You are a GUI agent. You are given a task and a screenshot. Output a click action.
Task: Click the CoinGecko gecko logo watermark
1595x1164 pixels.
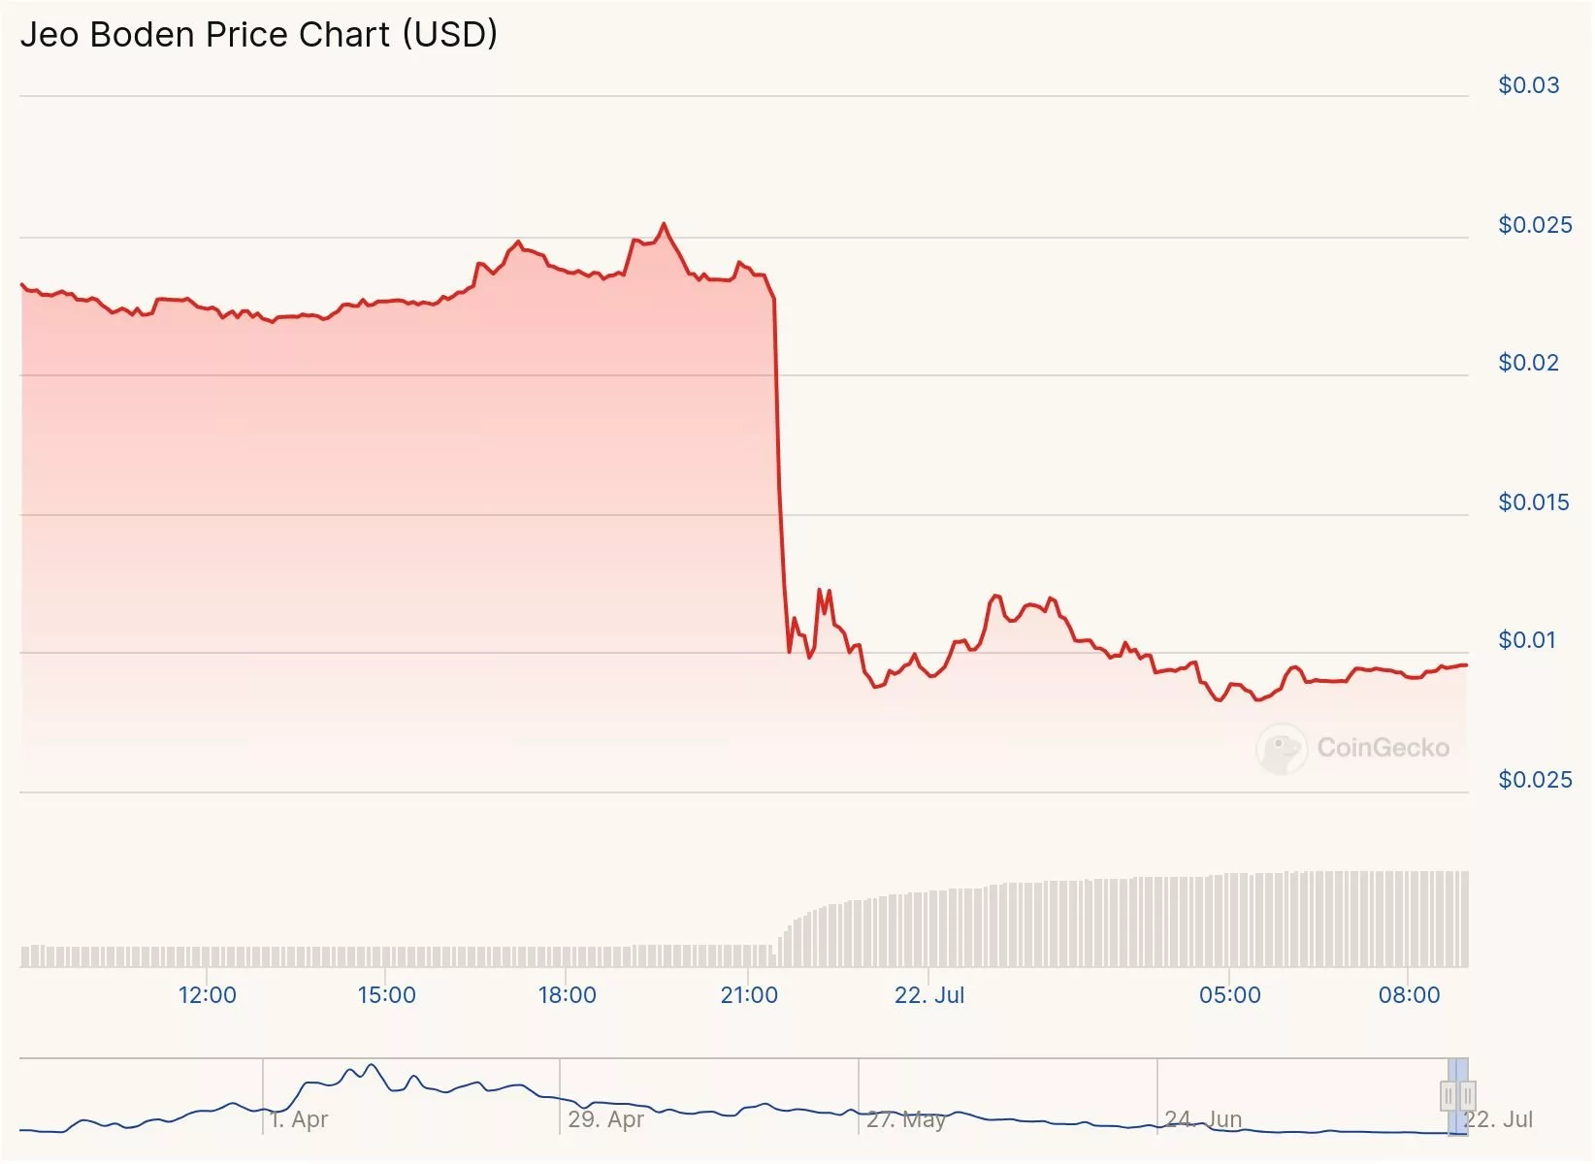tap(1281, 748)
